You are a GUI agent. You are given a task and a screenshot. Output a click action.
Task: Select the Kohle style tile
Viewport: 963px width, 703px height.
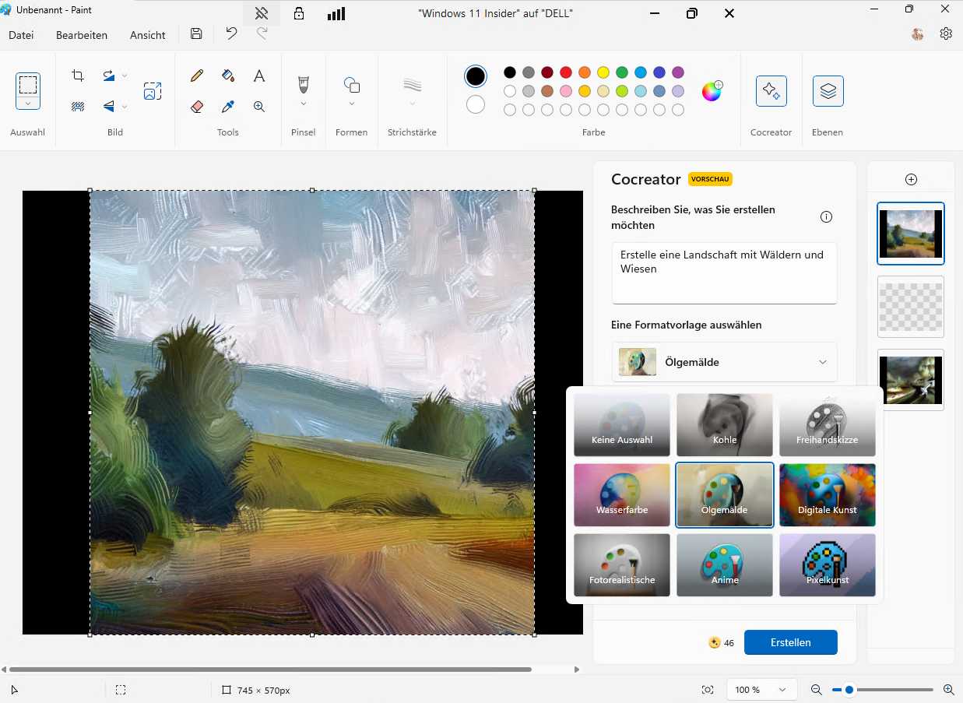coord(724,424)
